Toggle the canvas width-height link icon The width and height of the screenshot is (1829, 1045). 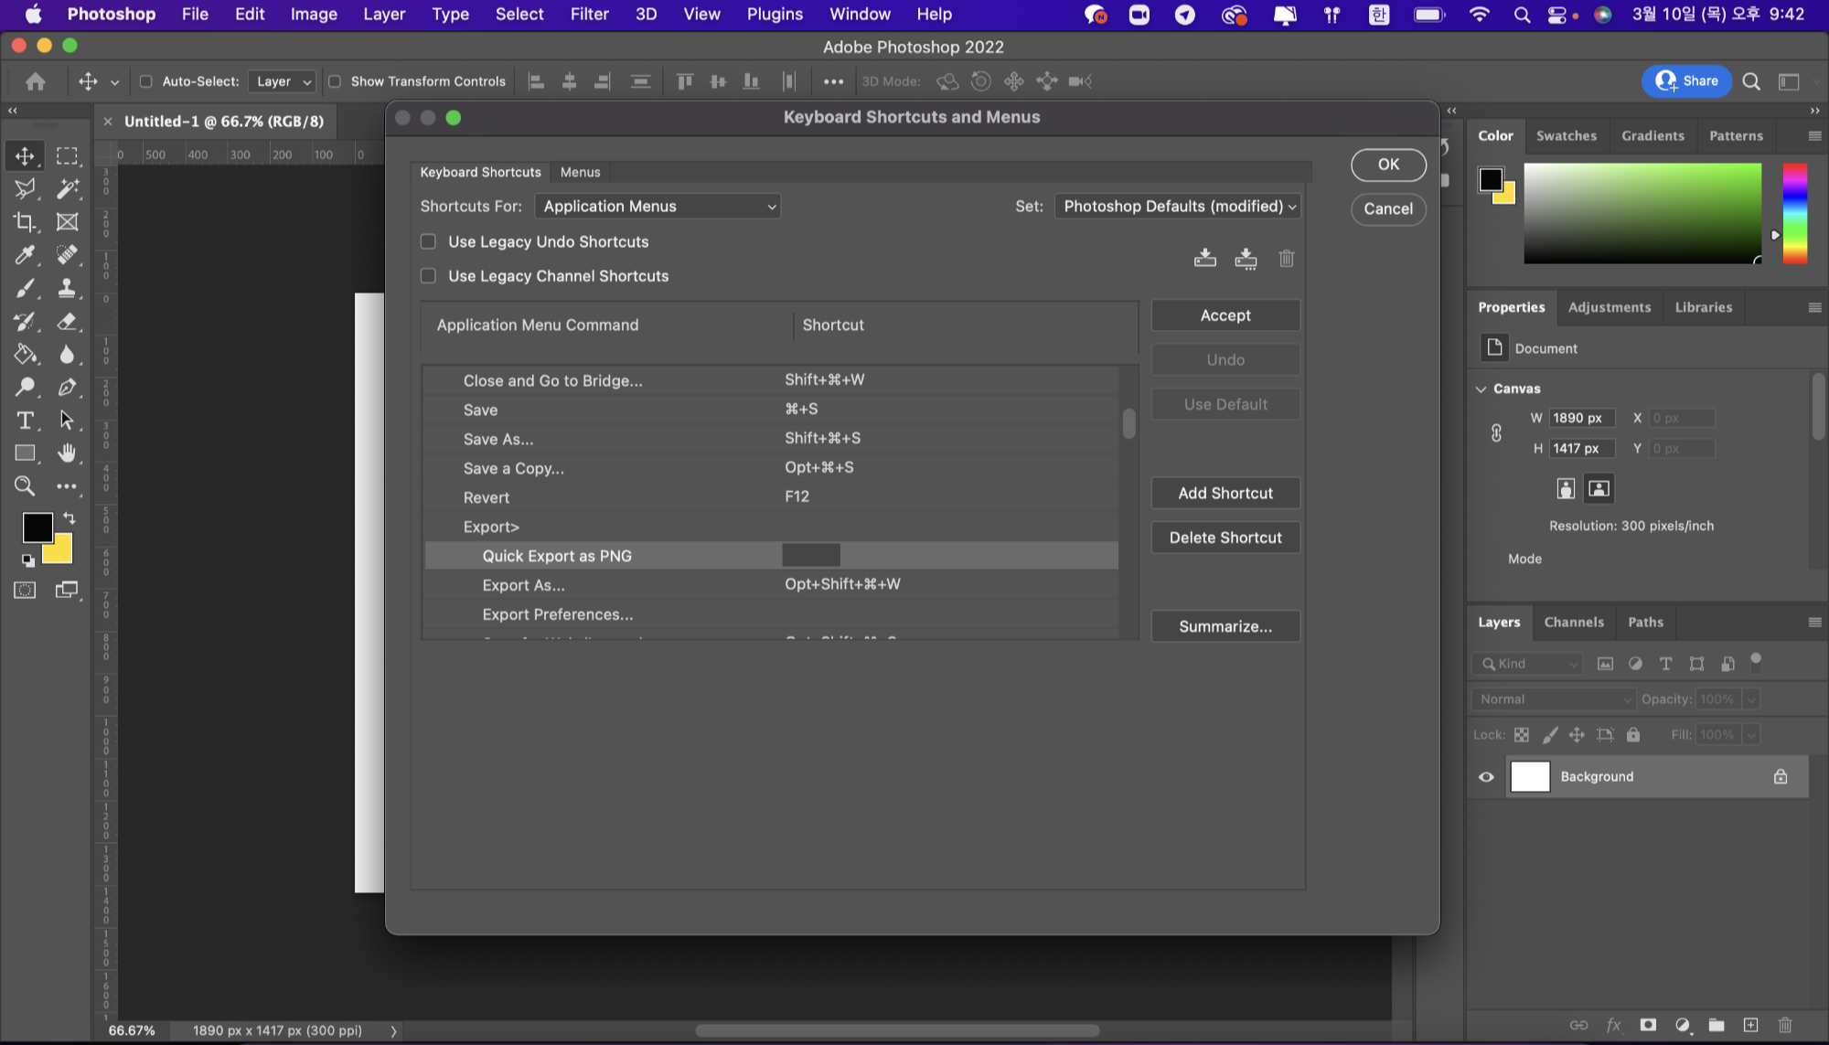1496,433
